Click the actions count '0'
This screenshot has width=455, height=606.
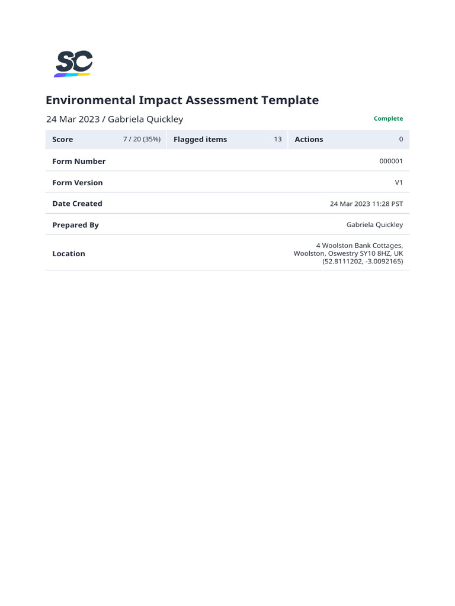tap(401, 139)
